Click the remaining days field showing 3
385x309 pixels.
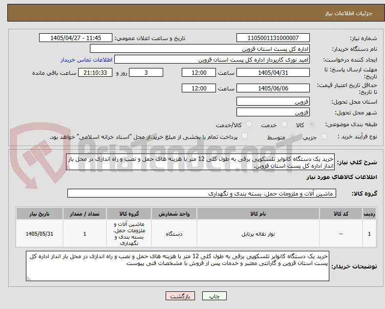146,72
